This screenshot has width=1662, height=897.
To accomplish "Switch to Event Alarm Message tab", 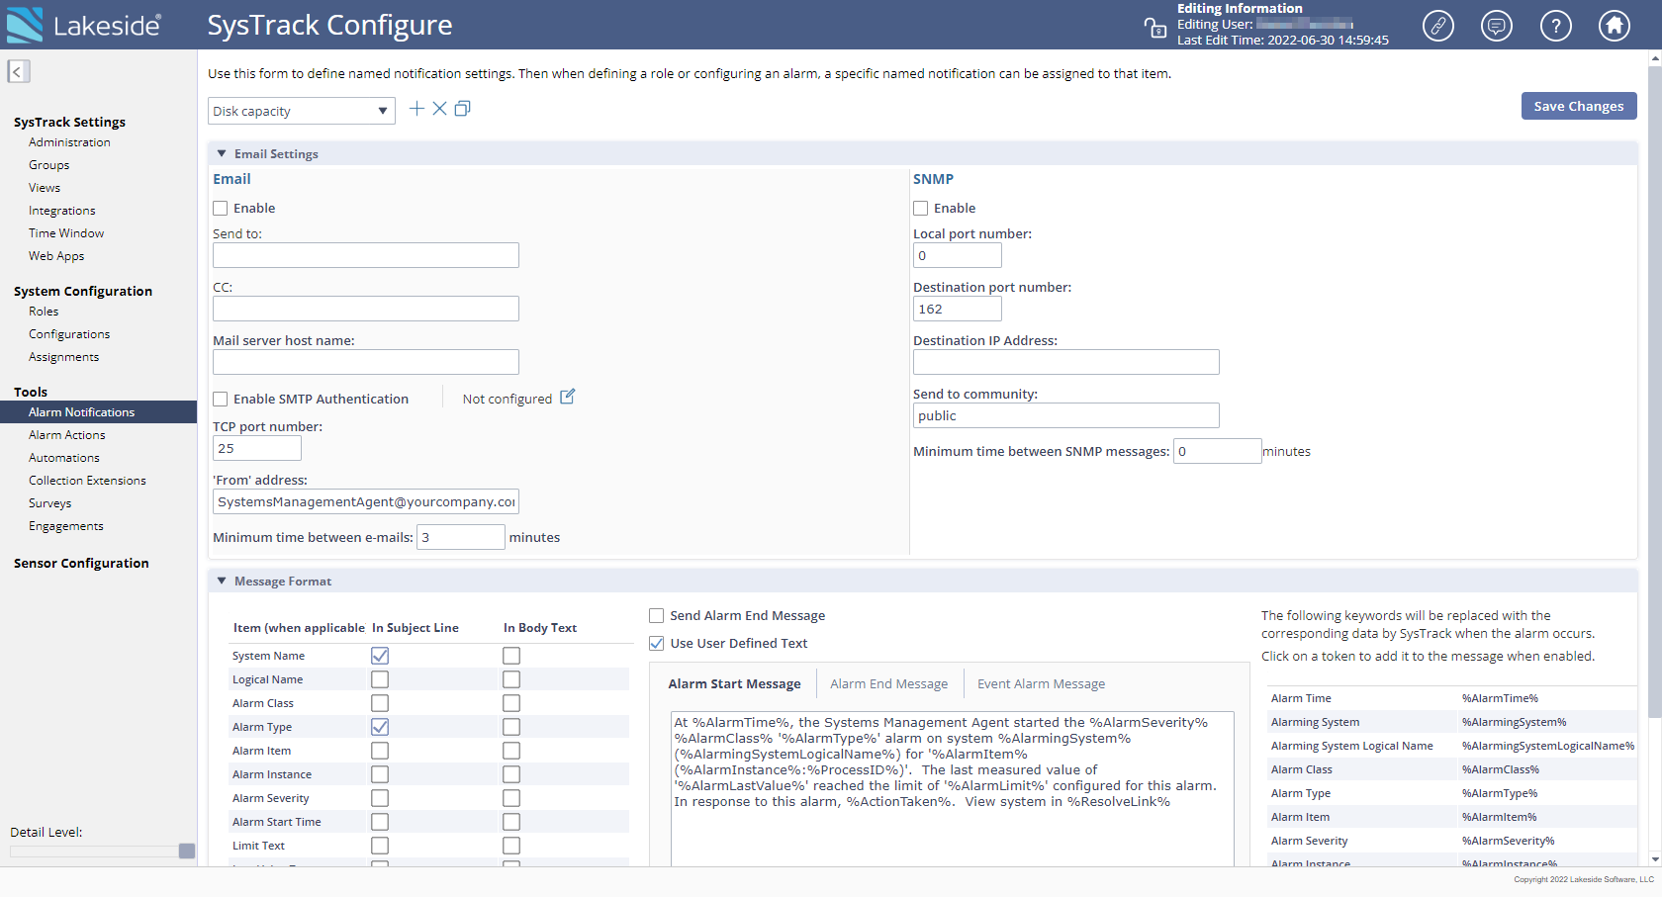I will [x=1041, y=684].
